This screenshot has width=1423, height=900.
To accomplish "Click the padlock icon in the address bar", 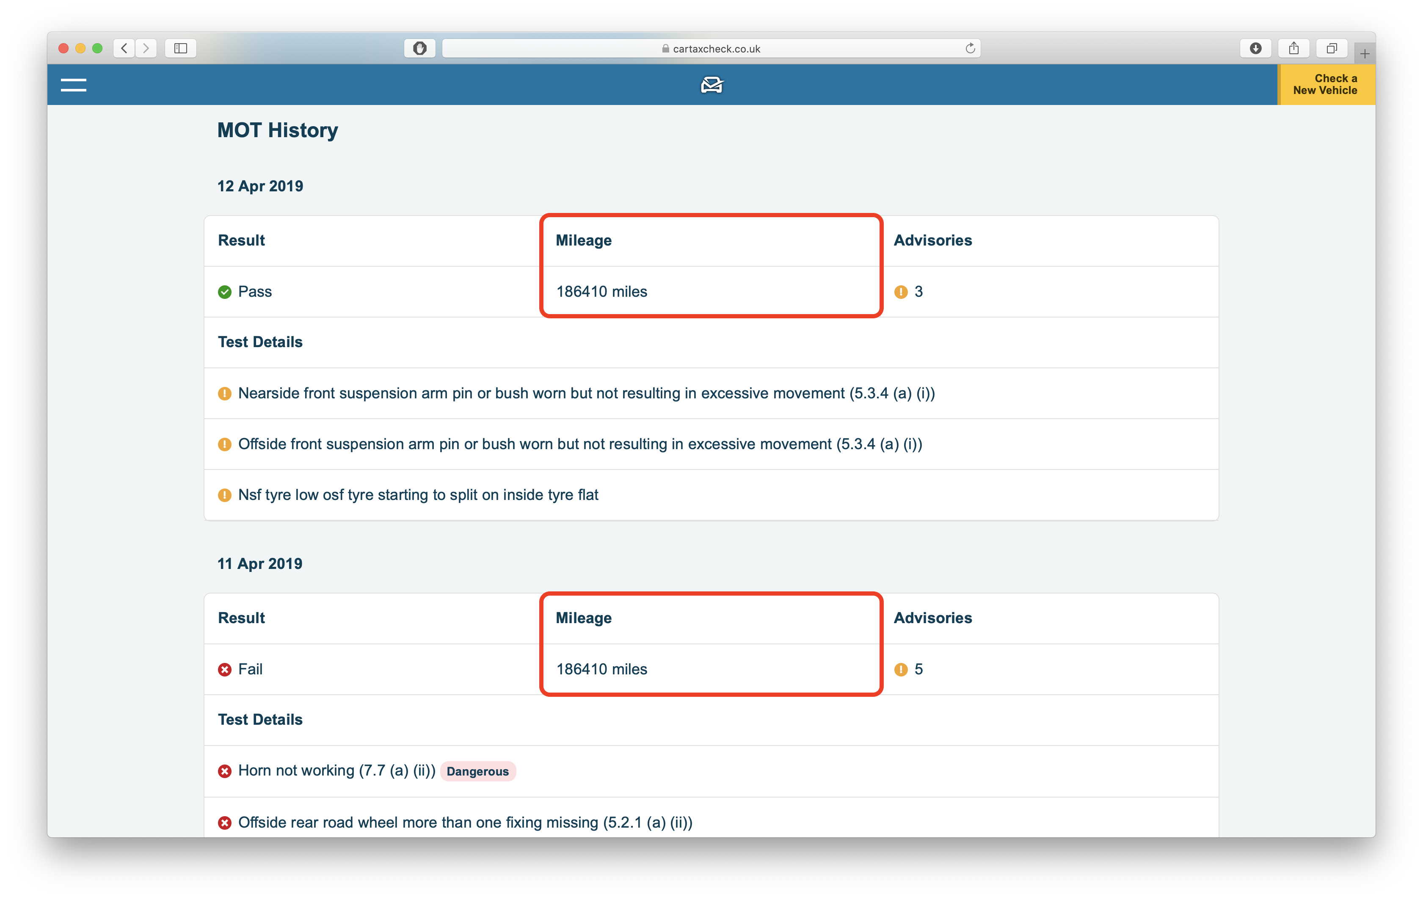I will (665, 48).
